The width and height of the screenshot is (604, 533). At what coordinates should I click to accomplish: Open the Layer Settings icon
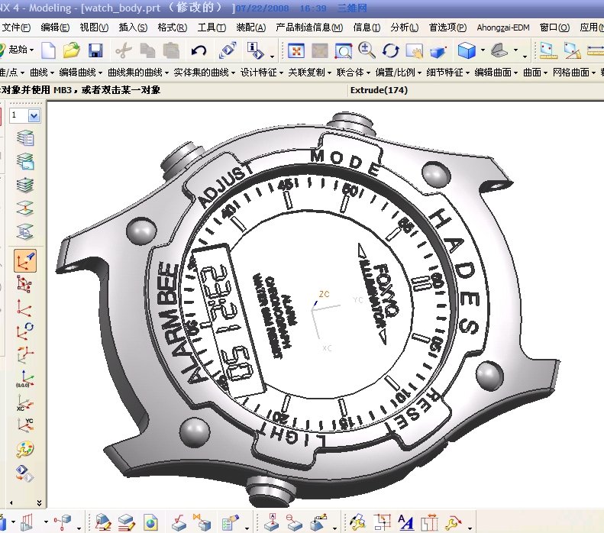click(25, 138)
